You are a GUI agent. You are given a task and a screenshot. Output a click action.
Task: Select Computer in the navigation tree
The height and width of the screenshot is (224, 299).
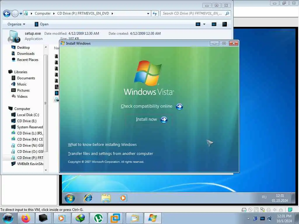pyautogui.click(x=19, y=108)
